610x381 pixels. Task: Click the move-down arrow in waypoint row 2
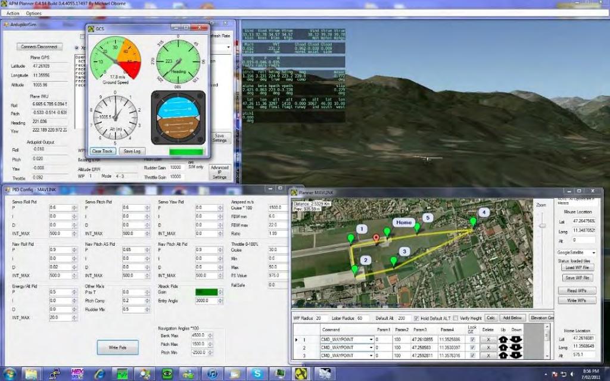(x=516, y=348)
